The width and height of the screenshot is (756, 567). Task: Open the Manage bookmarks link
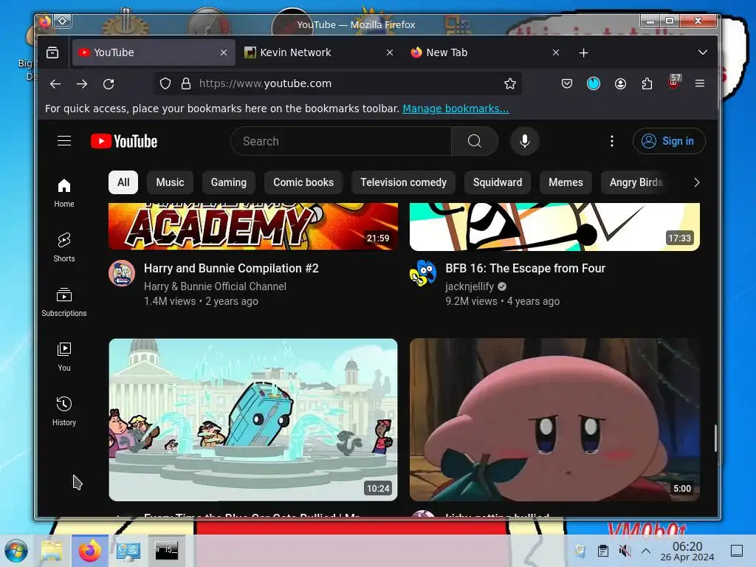[456, 109]
